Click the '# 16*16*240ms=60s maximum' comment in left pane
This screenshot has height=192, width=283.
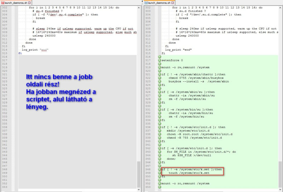pos(85,32)
